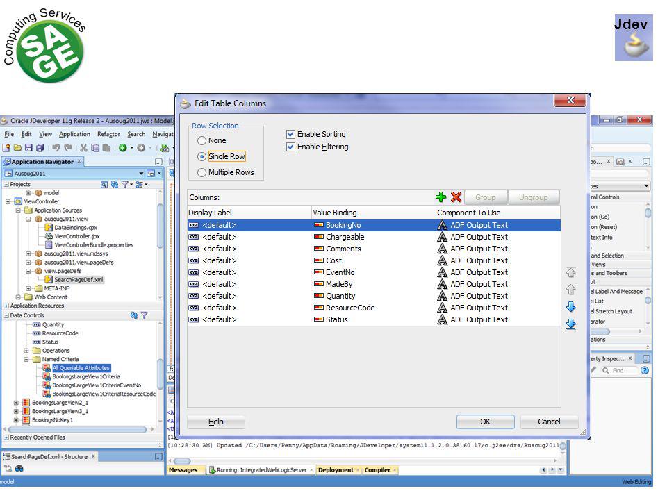Screen dimensions: 667x500
Task: Click the green Back navigation icon
Action: (123, 147)
